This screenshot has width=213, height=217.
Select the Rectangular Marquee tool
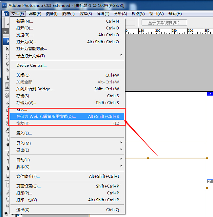point(8,57)
